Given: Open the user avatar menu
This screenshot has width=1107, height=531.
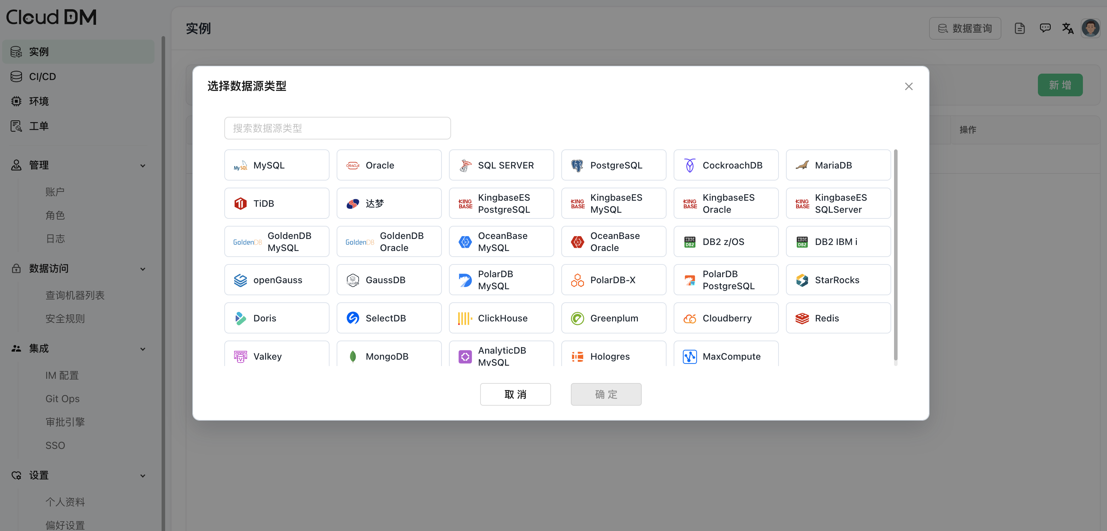Looking at the screenshot, I should coord(1091,28).
